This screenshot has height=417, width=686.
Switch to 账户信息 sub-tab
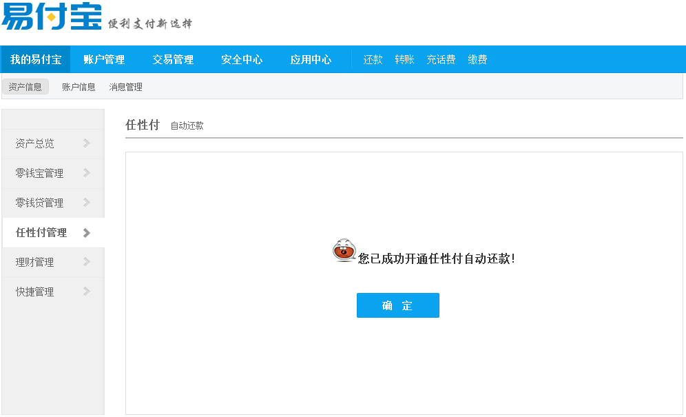[79, 87]
